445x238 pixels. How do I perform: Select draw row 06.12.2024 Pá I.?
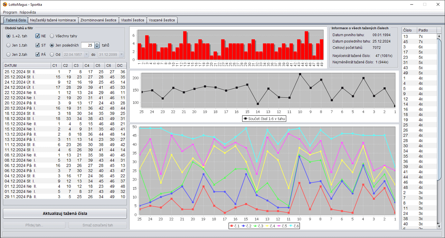click(65, 171)
